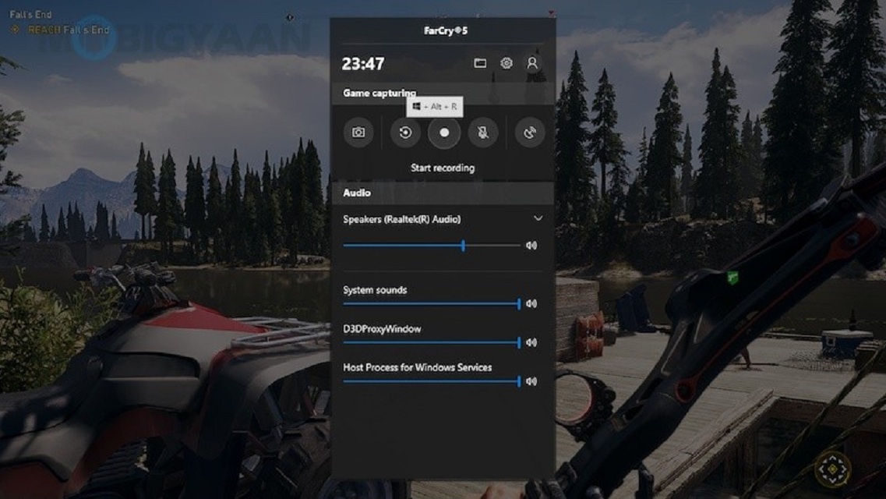Take a screenshot with the camera icon
Screen dimensions: 886x499
(357, 132)
